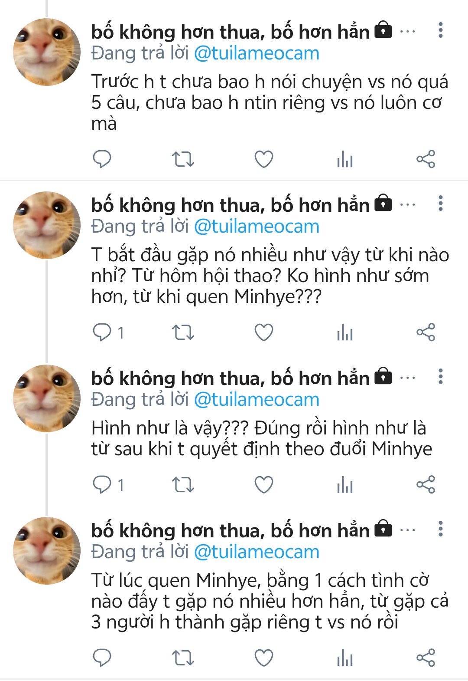The height and width of the screenshot is (681, 468).
Task: Open vertical more-options menu on "hôm hội thao" tweet
Action: [440, 204]
